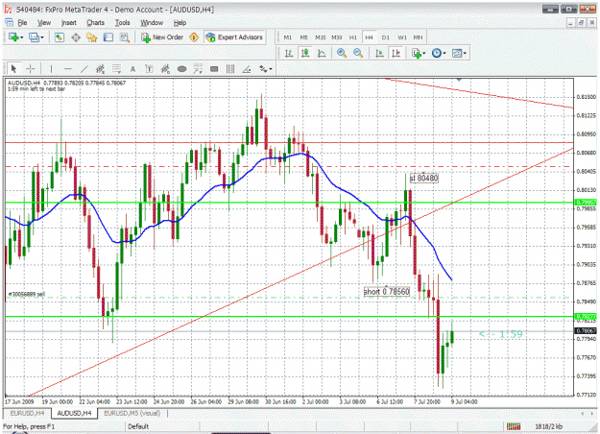
Task: Select the 'short 0.78560' chart label
Action: click(x=387, y=292)
